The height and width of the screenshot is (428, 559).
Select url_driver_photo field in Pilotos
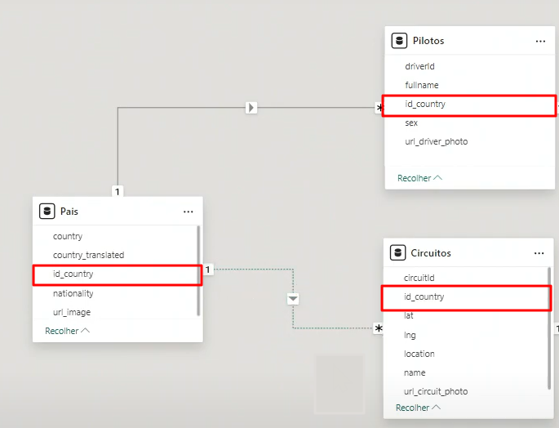pyautogui.click(x=437, y=141)
